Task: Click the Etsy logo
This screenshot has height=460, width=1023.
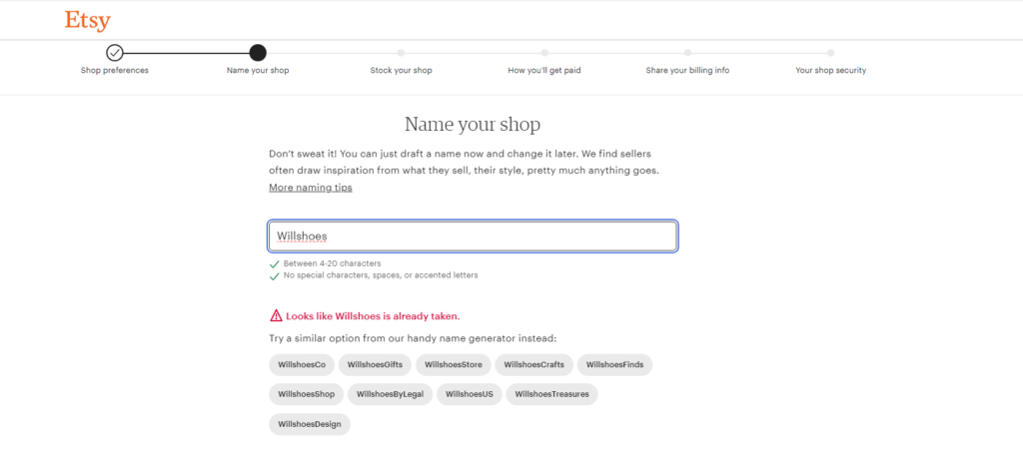Action: click(88, 20)
